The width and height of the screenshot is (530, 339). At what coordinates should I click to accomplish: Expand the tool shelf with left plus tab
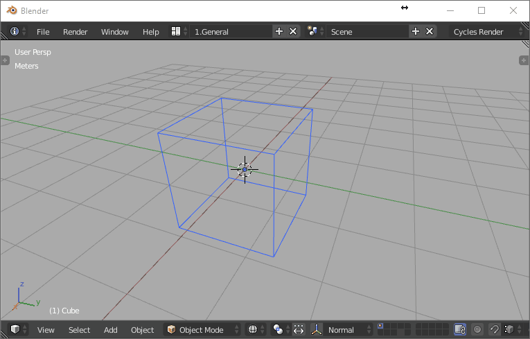(5, 60)
